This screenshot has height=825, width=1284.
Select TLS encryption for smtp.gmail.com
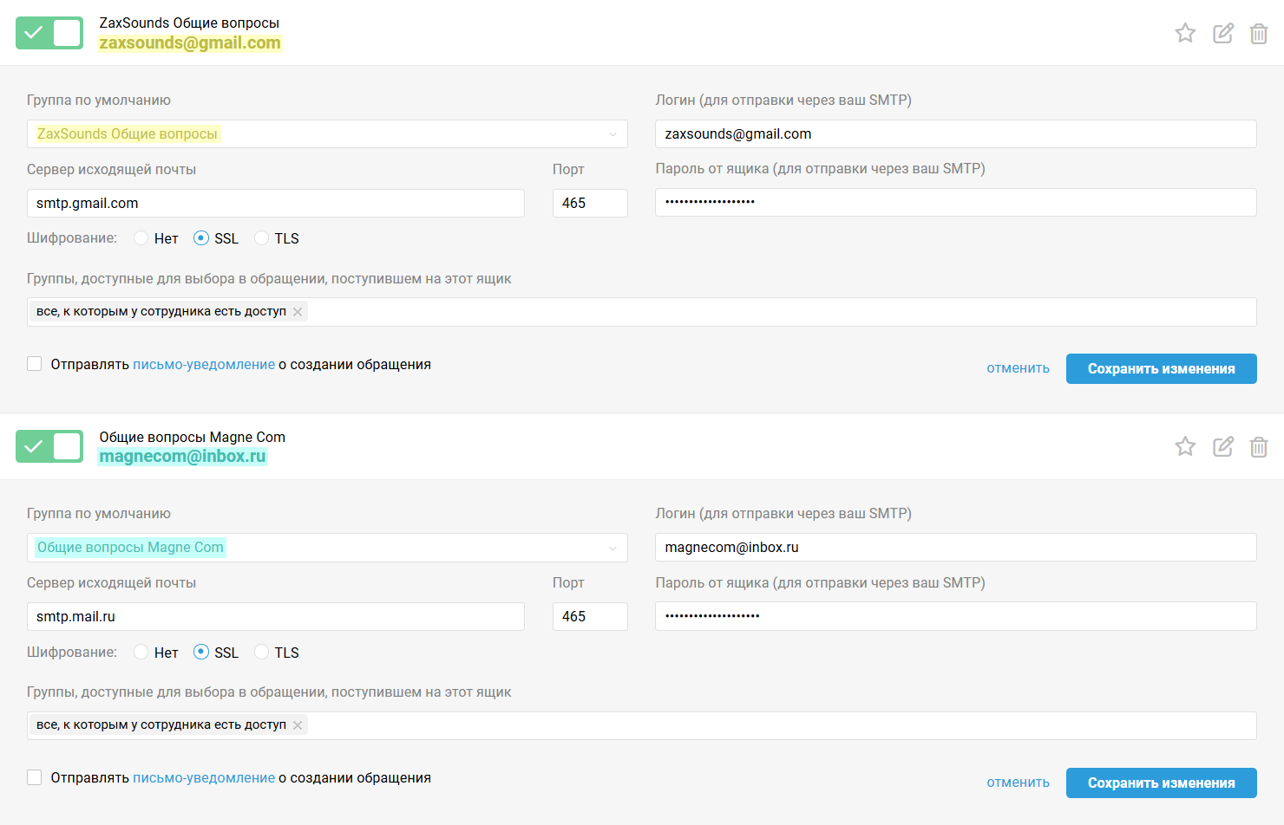pyautogui.click(x=262, y=238)
